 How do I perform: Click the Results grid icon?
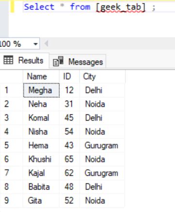click(x=8, y=60)
